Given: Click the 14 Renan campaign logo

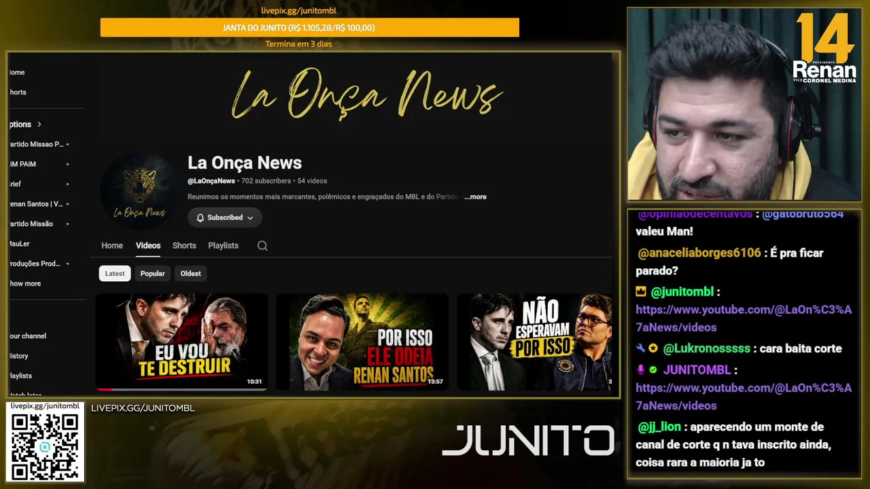Looking at the screenshot, I should tap(824, 47).
